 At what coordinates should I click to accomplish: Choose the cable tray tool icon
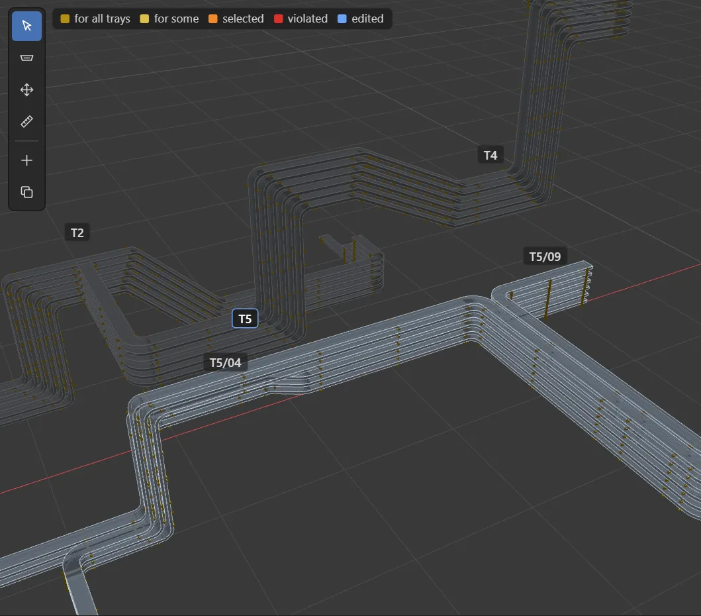point(27,58)
